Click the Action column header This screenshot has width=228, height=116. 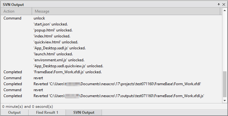[x=16, y=11]
